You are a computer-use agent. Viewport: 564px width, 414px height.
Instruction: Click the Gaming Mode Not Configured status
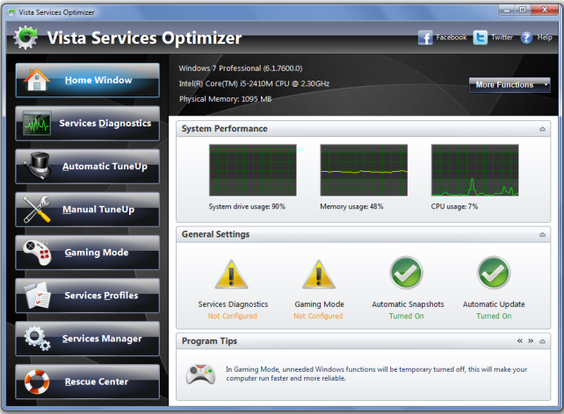[x=318, y=316]
